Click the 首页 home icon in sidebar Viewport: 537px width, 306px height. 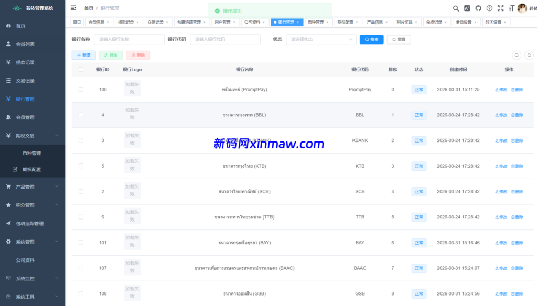8,26
